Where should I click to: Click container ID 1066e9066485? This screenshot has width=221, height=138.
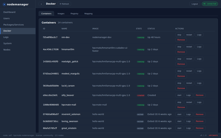click(x=51, y=105)
